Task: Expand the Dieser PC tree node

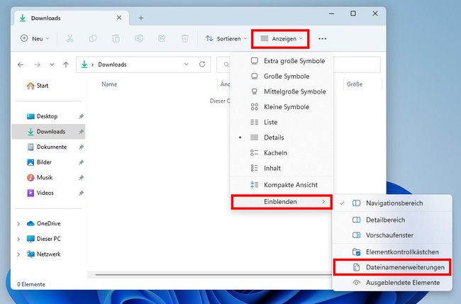Action: pos(18,239)
